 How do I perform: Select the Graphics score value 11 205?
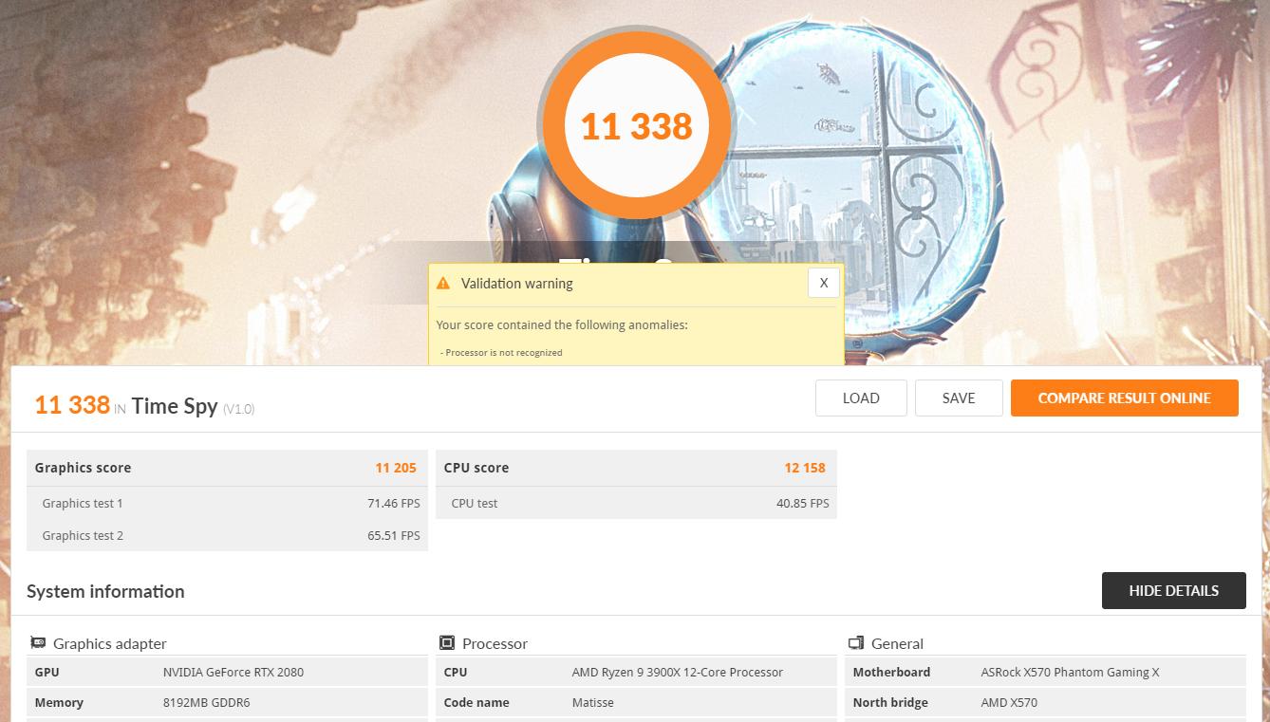(x=396, y=468)
